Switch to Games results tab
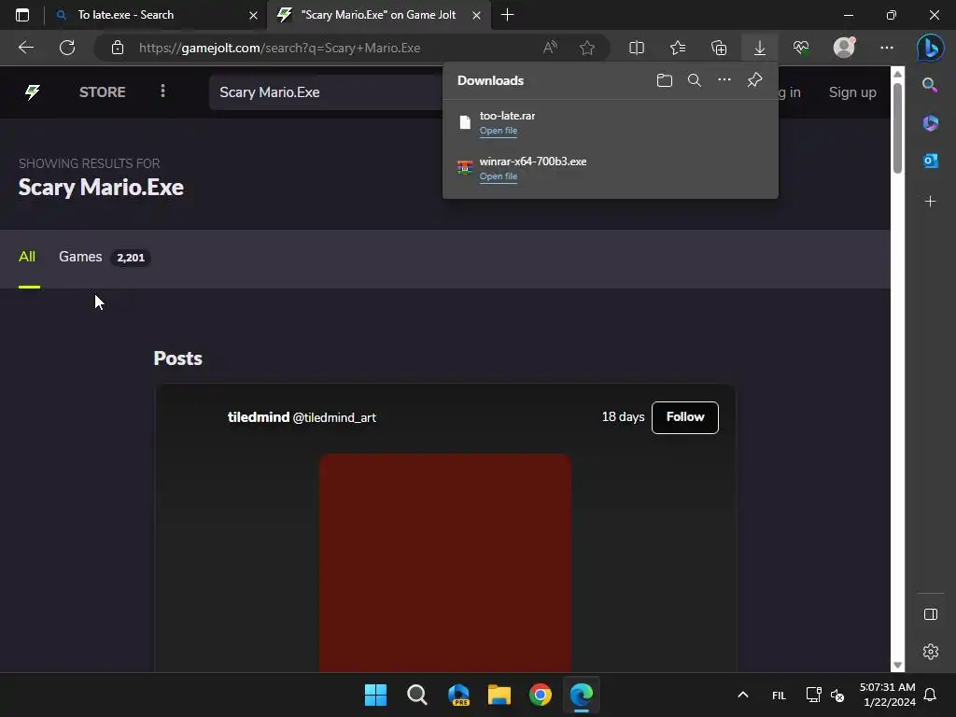Image resolution: width=956 pixels, height=717 pixels. [x=104, y=257]
